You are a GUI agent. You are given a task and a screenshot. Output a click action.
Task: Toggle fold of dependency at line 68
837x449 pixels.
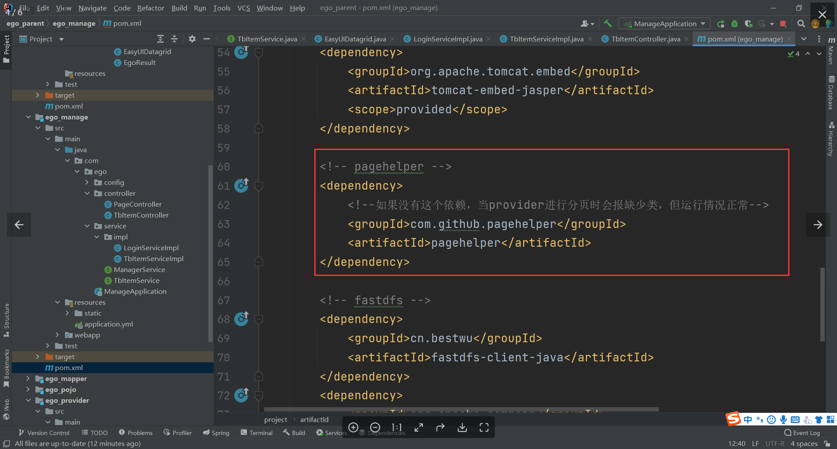click(259, 320)
